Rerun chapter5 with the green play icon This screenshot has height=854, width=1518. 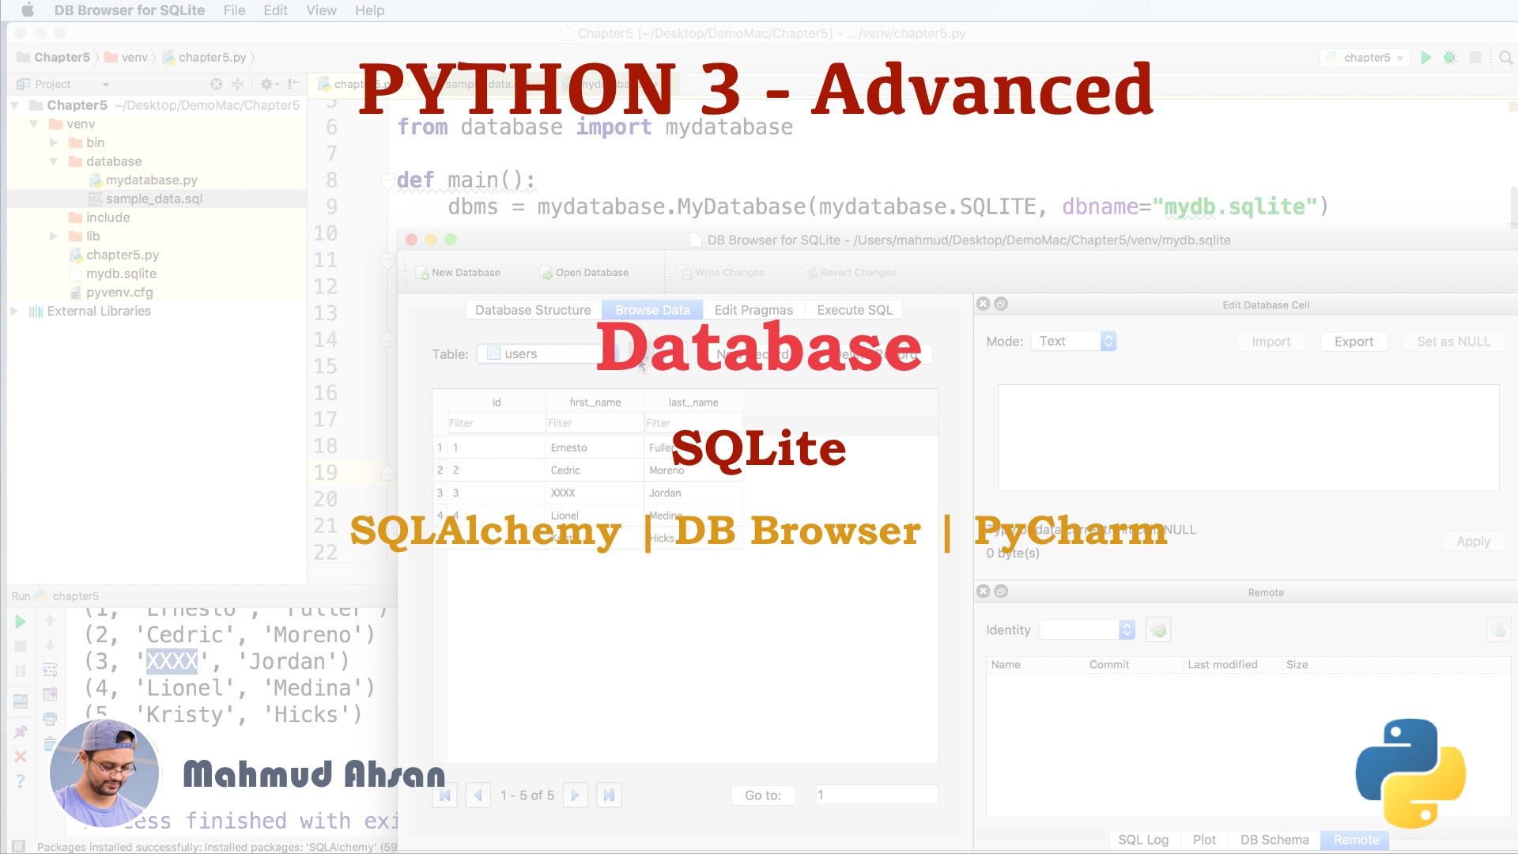[x=20, y=622]
